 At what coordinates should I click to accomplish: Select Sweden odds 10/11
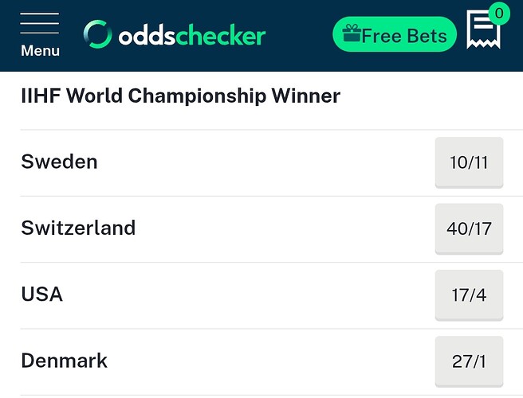[469, 162]
